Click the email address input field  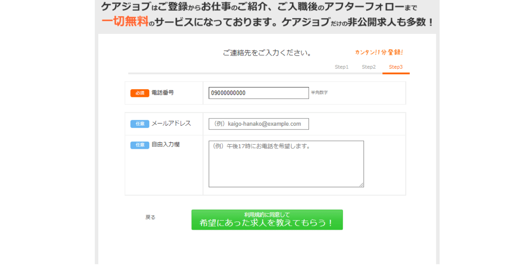tap(259, 124)
